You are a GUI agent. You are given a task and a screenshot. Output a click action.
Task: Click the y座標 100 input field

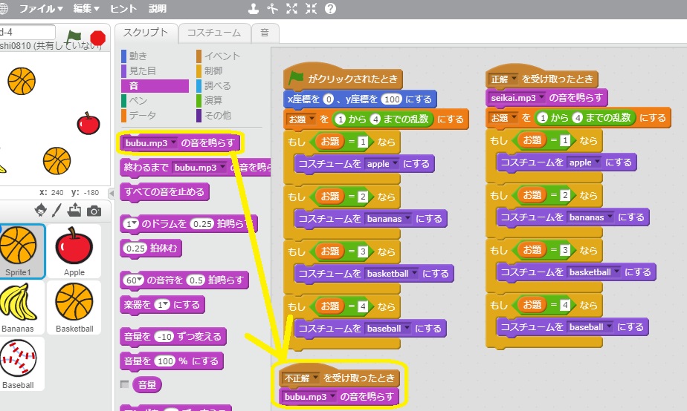click(392, 99)
